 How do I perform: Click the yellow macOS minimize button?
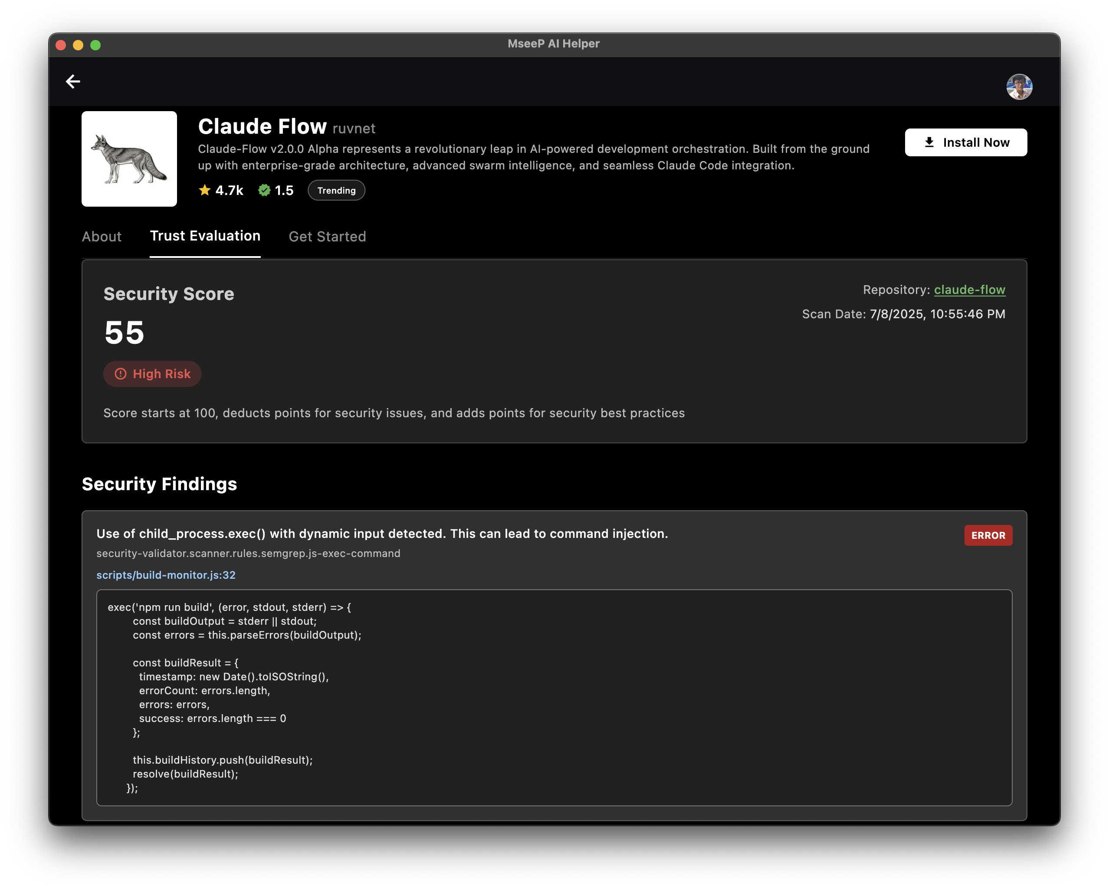coord(78,45)
